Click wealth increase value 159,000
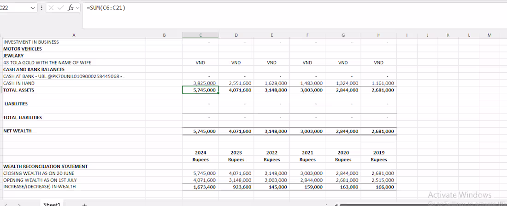The height and width of the screenshot is (206, 507). [x=307, y=187]
